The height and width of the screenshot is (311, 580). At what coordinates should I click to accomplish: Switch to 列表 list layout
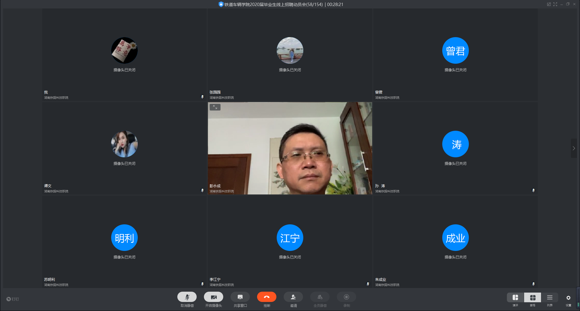click(x=550, y=298)
